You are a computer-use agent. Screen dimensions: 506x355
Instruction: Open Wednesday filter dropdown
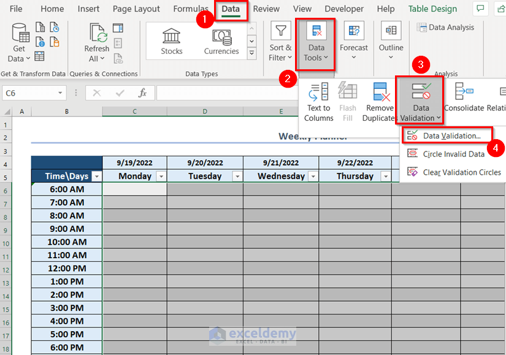pos(313,176)
